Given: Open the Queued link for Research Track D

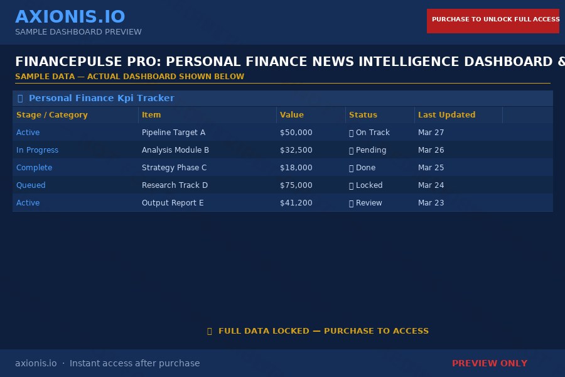Looking at the screenshot, I should point(31,185).
